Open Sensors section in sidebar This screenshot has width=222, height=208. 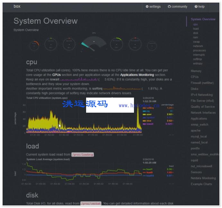point(196,172)
